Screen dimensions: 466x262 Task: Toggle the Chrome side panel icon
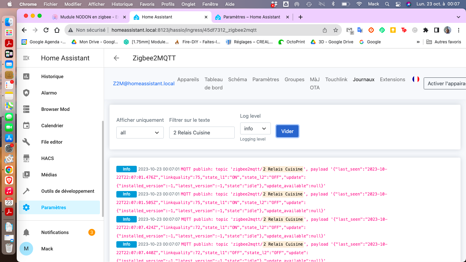pyautogui.click(x=436, y=30)
